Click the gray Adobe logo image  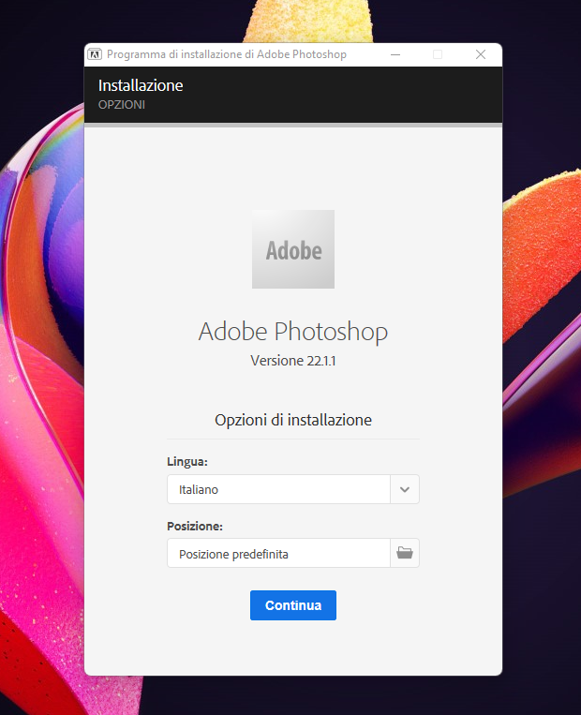[x=293, y=249]
